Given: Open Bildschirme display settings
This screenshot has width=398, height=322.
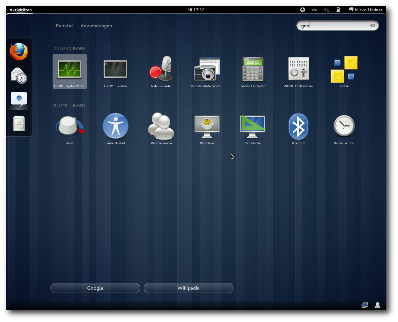Looking at the screenshot, I should pos(253,129).
